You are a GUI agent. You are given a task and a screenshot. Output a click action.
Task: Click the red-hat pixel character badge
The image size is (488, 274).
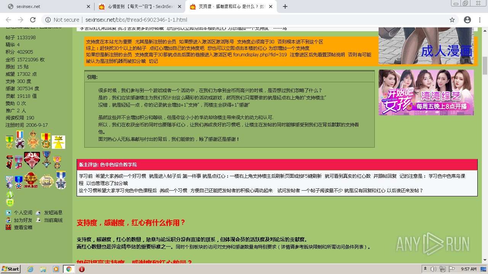tap(9, 162)
